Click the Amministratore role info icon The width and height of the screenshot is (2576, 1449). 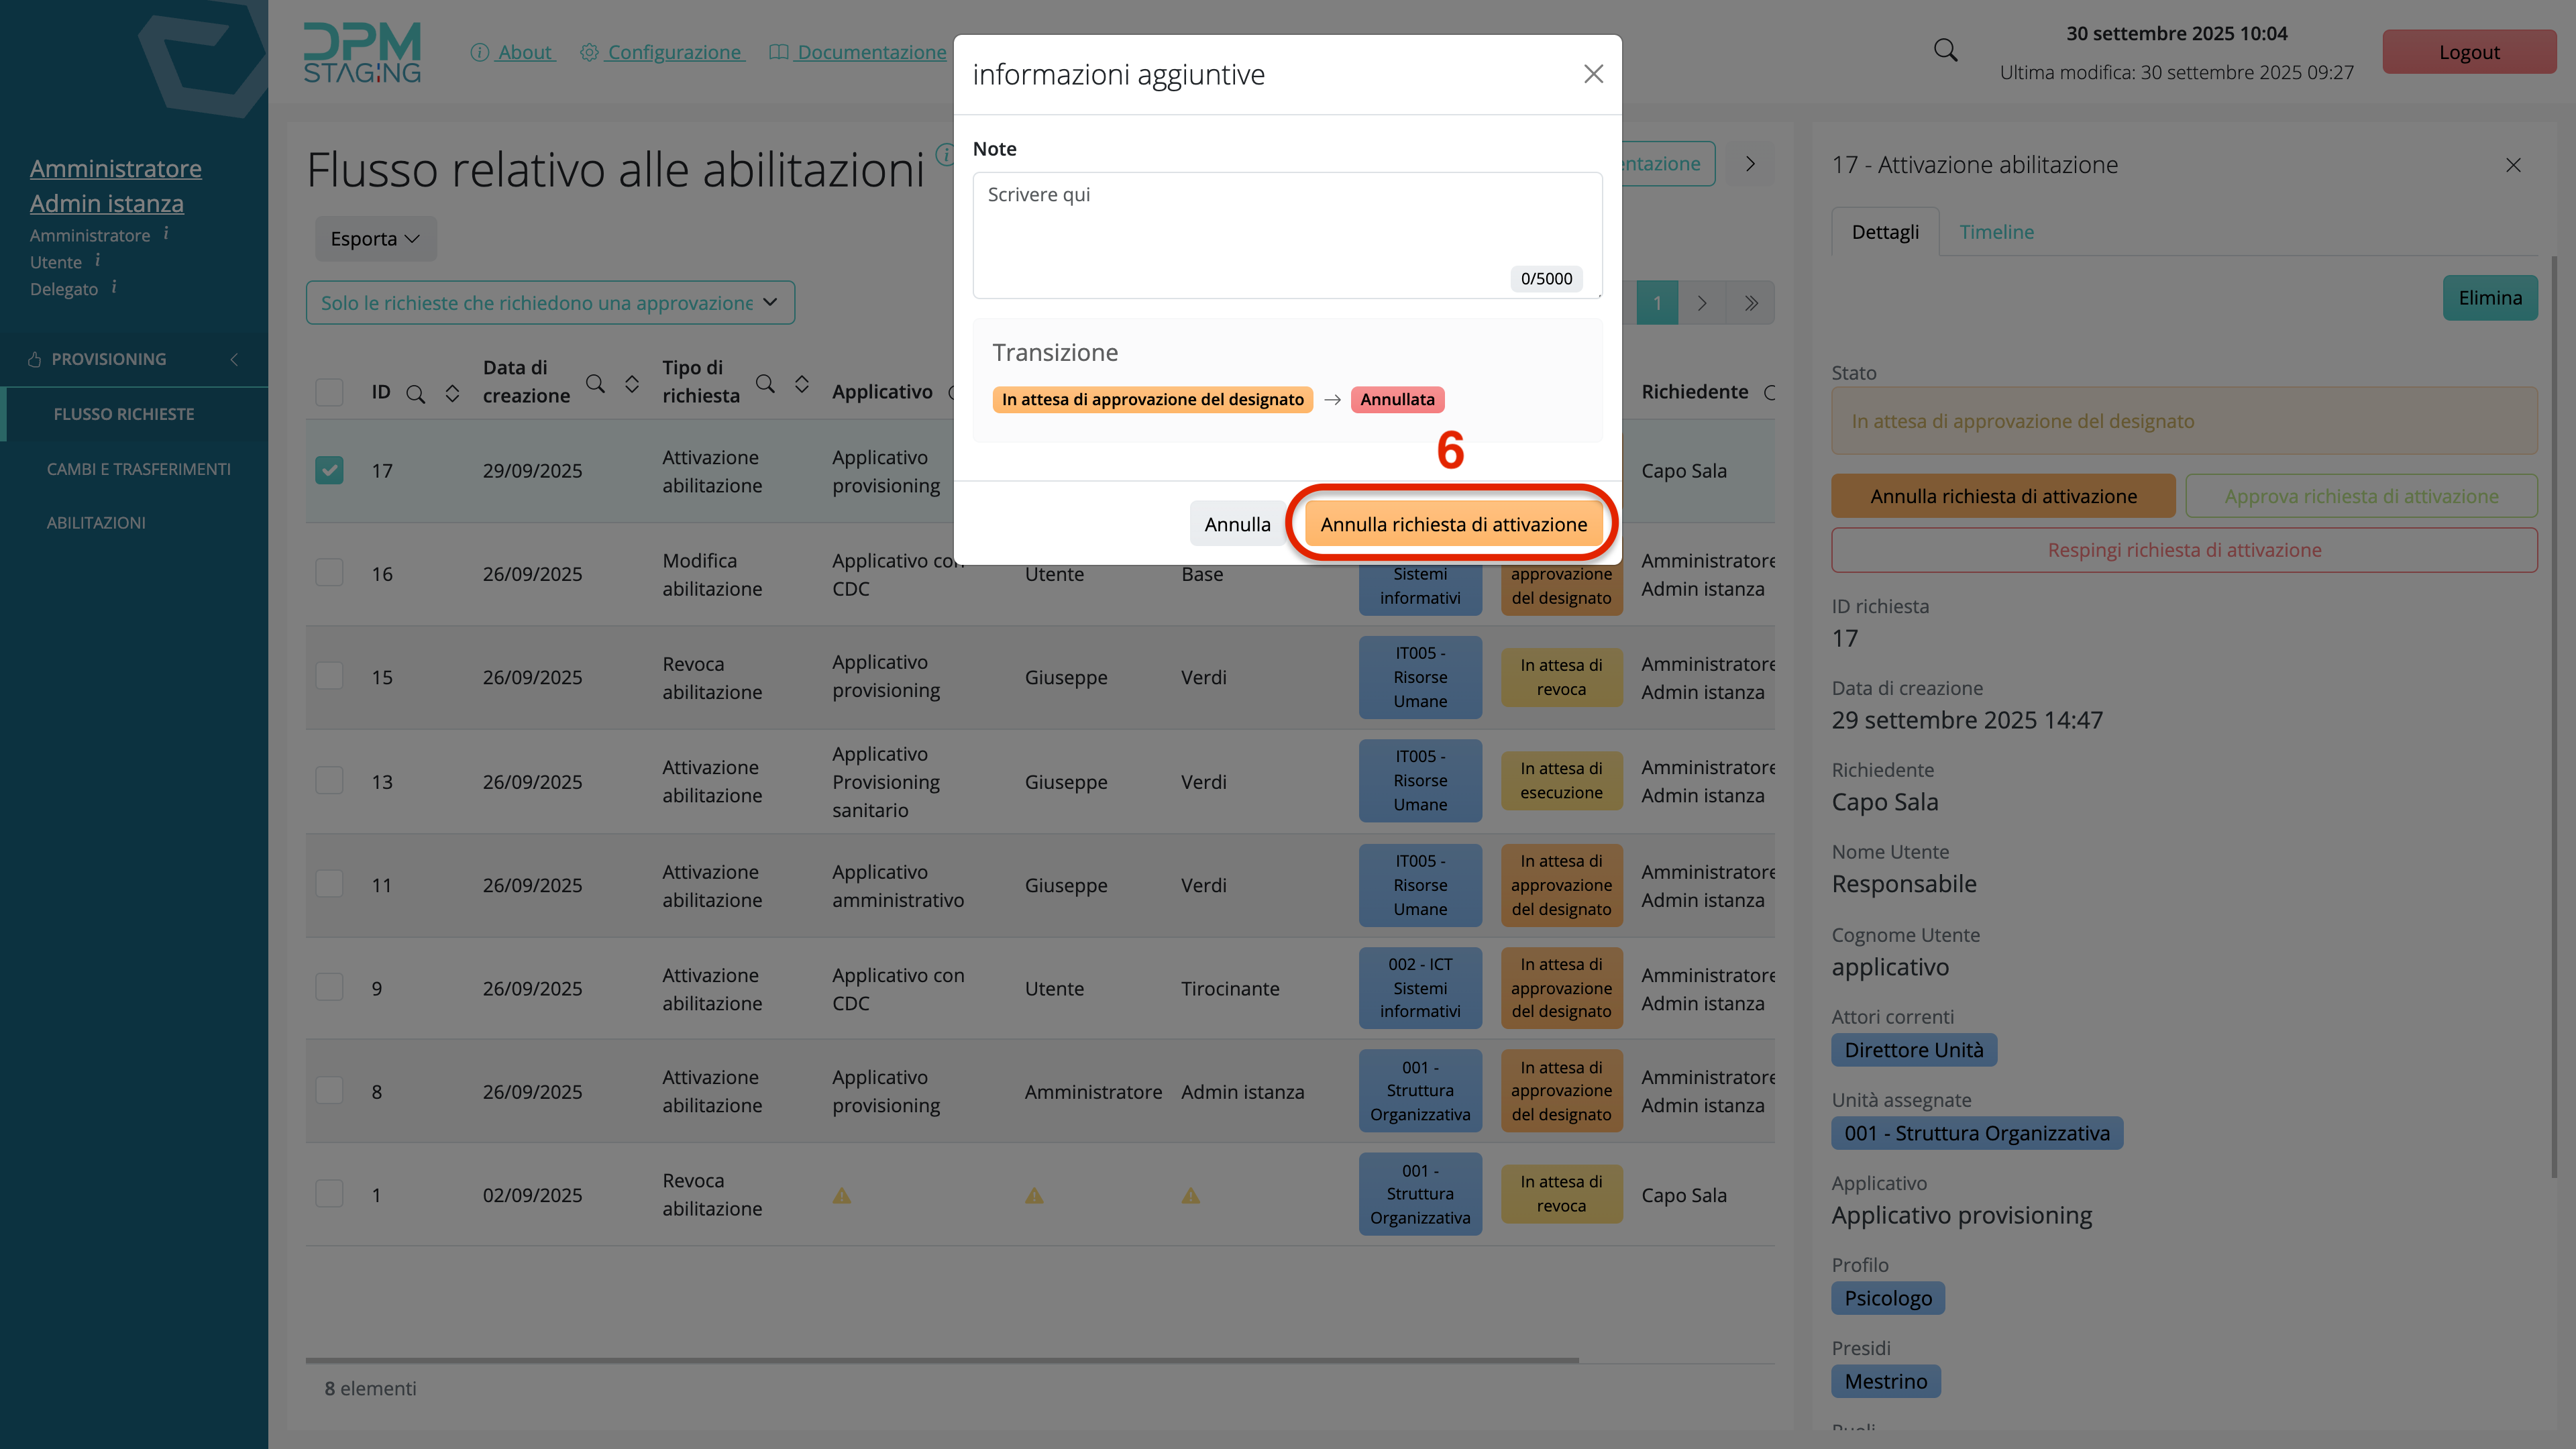[x=166, y=234]
